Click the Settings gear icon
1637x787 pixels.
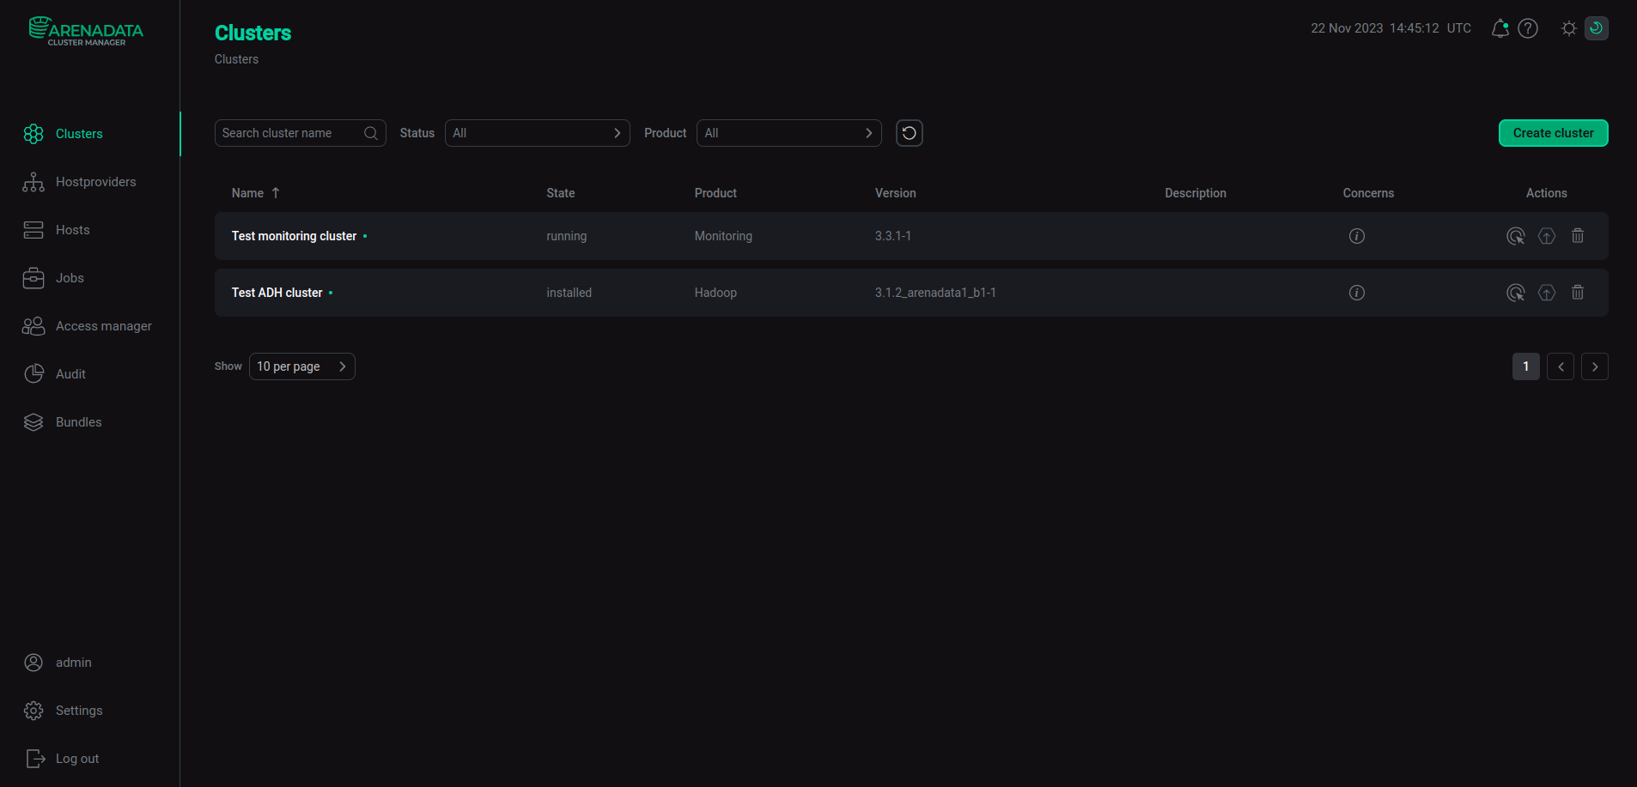click(x=33, y=711)
